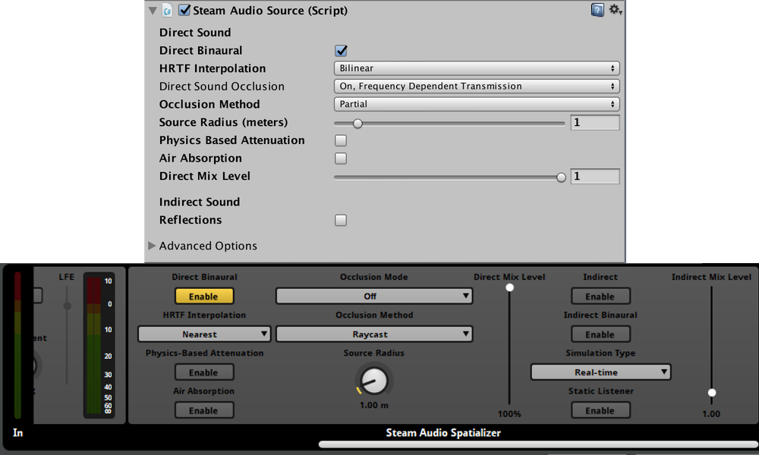This screenshot has width=759, height=455.
Task: Turn on the Reflections checkbox
Action: [341, 220]
